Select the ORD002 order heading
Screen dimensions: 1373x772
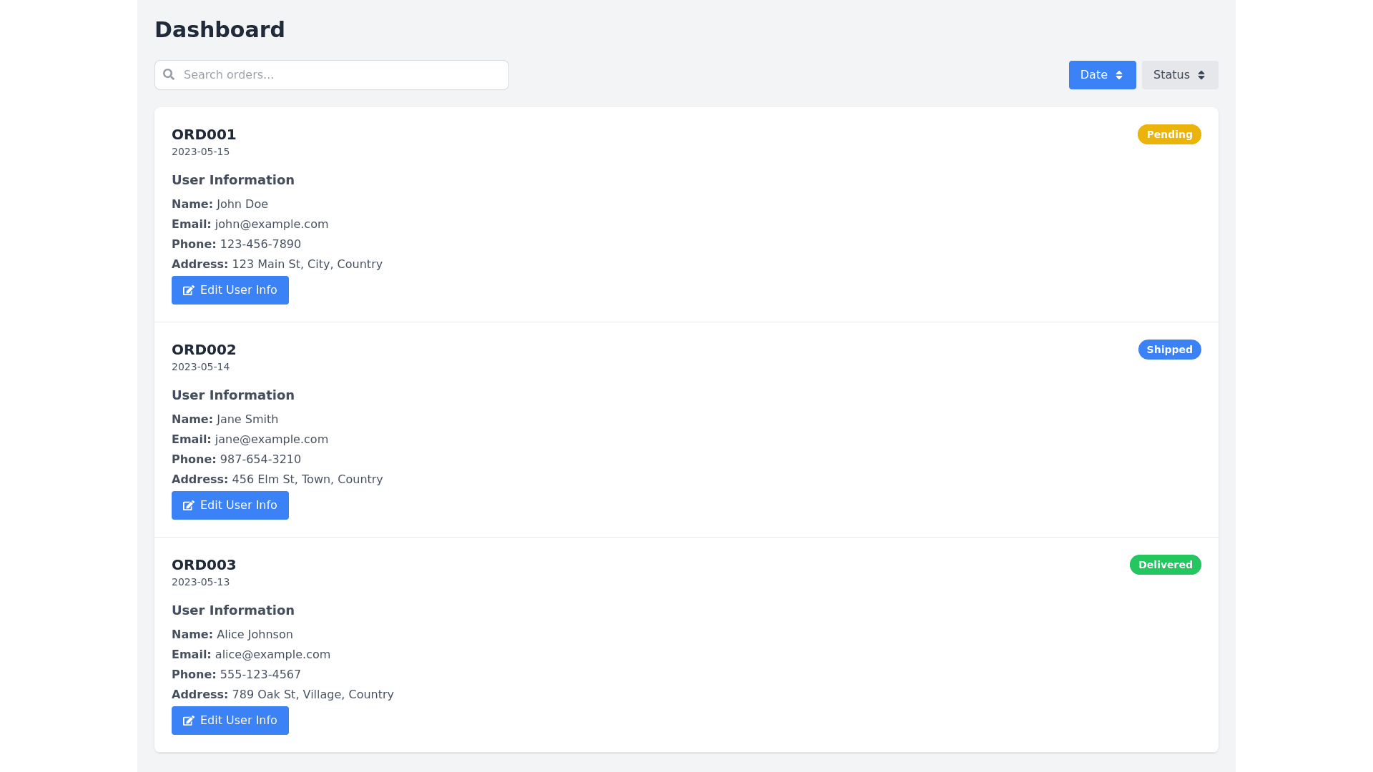point(204,350)
